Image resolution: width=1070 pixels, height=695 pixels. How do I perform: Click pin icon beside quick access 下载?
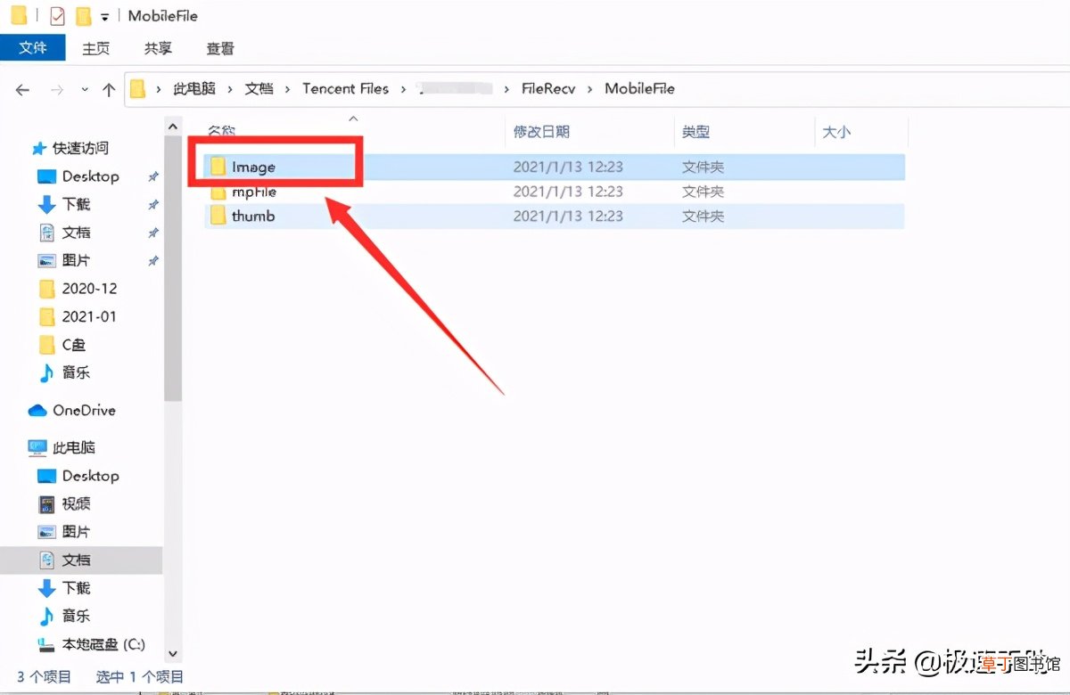coord(152,205)
